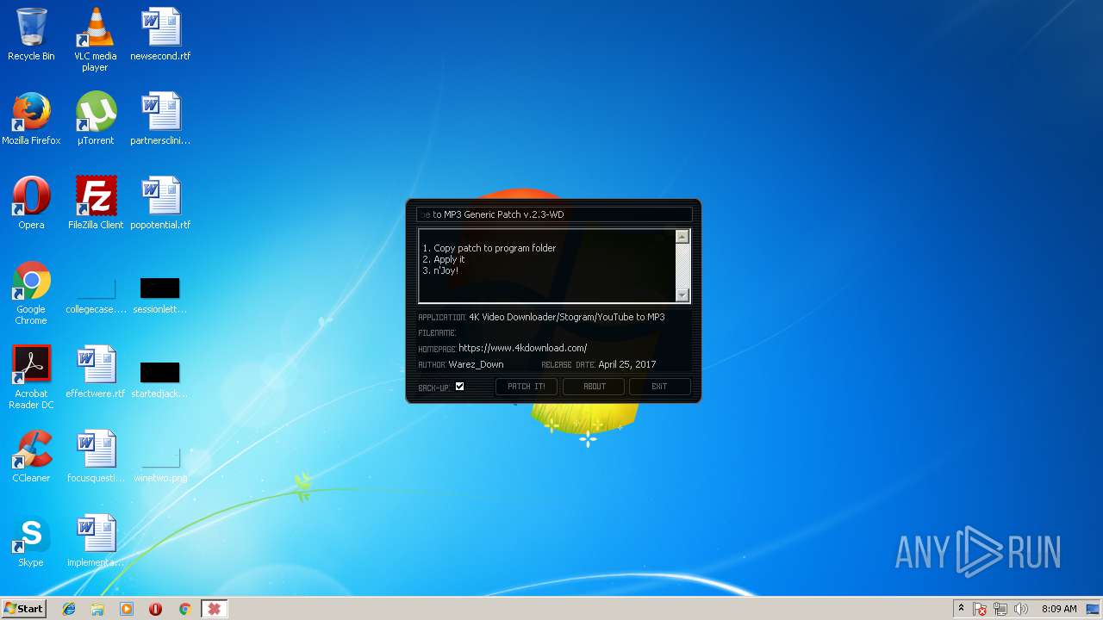Viewport: 1103px width, 620px height.
Task: Click the patch title text field
Action: point(554,214)
